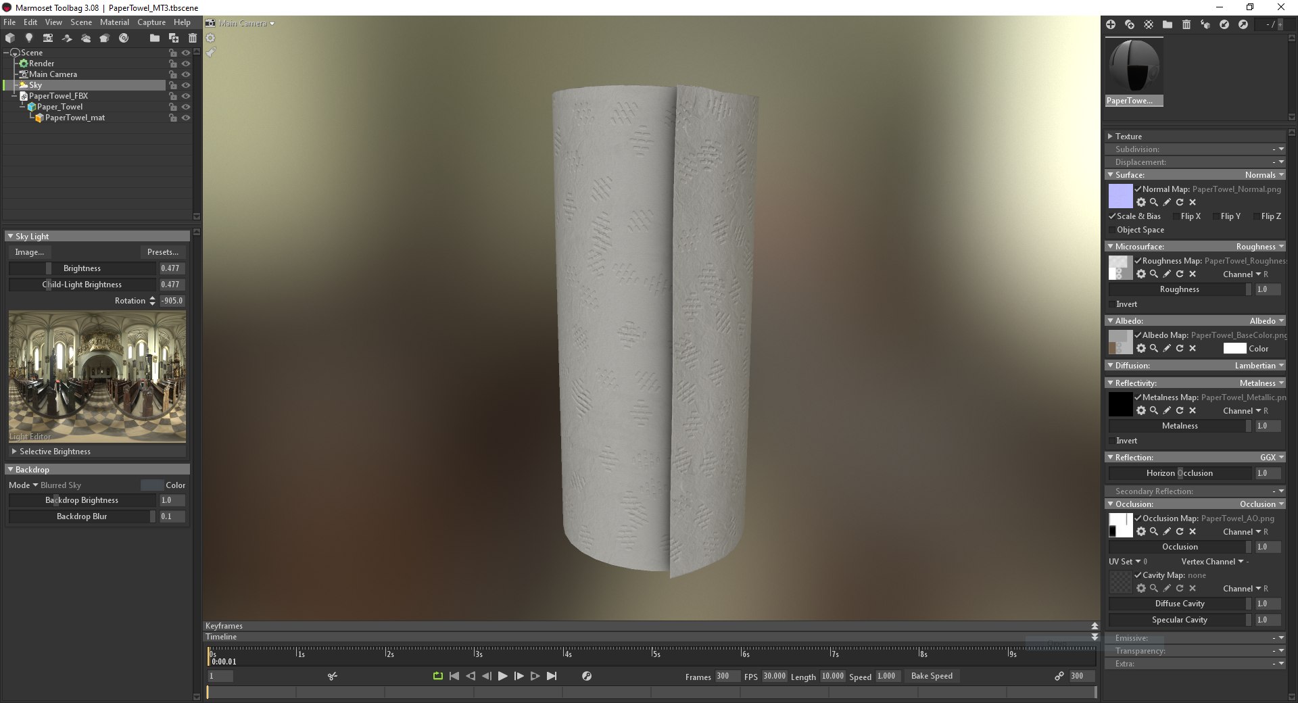Open the Main Camera viewport dropdown

tap(247, 23)
